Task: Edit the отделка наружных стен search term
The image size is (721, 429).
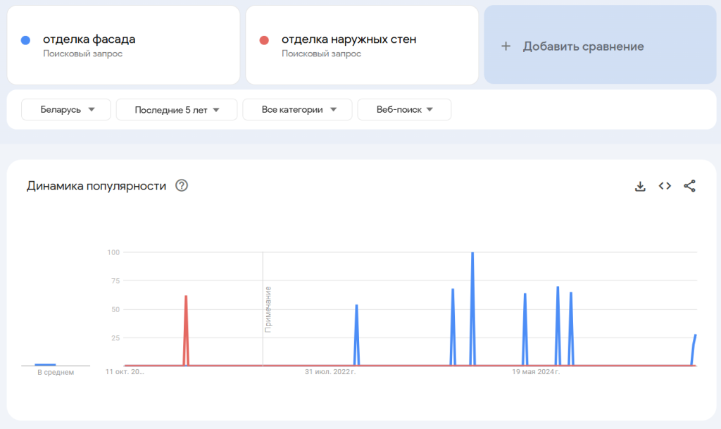Action: [349, 39]
